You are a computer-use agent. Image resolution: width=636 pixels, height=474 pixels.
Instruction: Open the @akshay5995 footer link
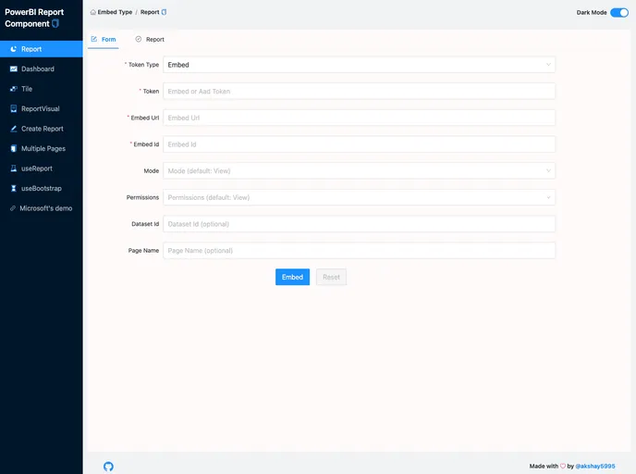(x=595, y=466)
